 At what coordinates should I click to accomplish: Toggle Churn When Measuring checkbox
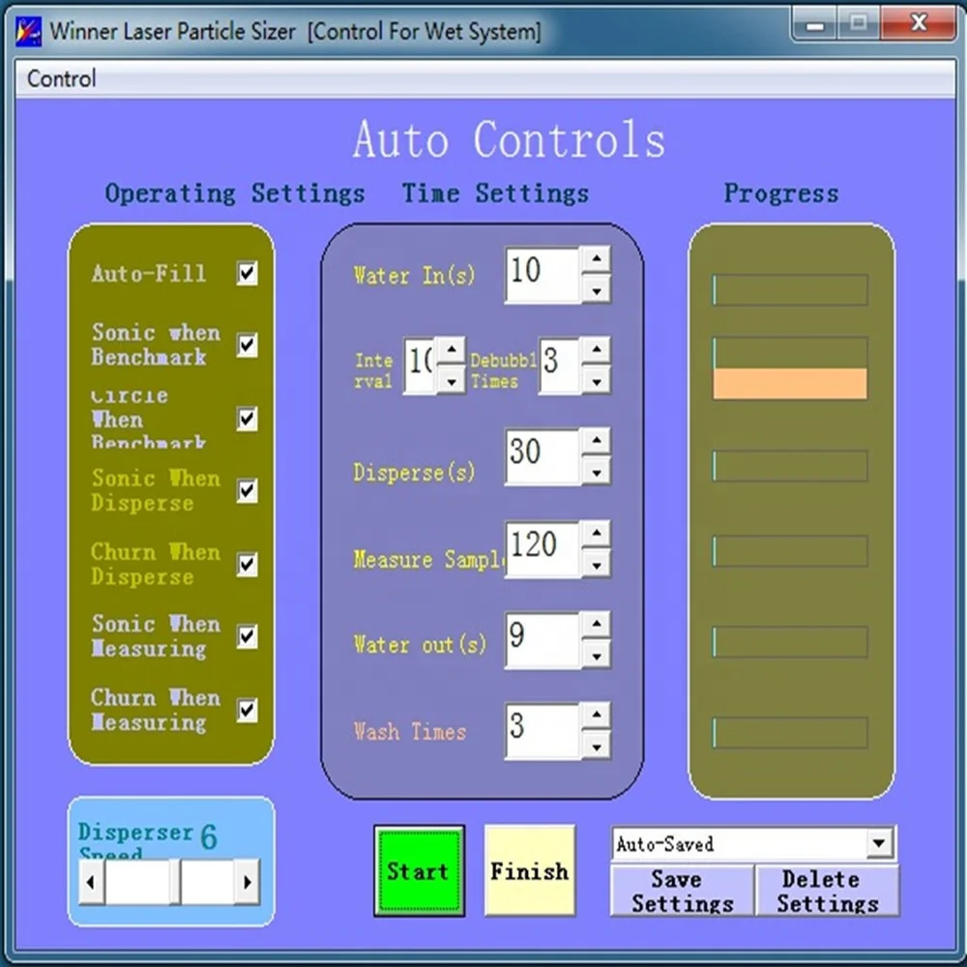(248, 709)
